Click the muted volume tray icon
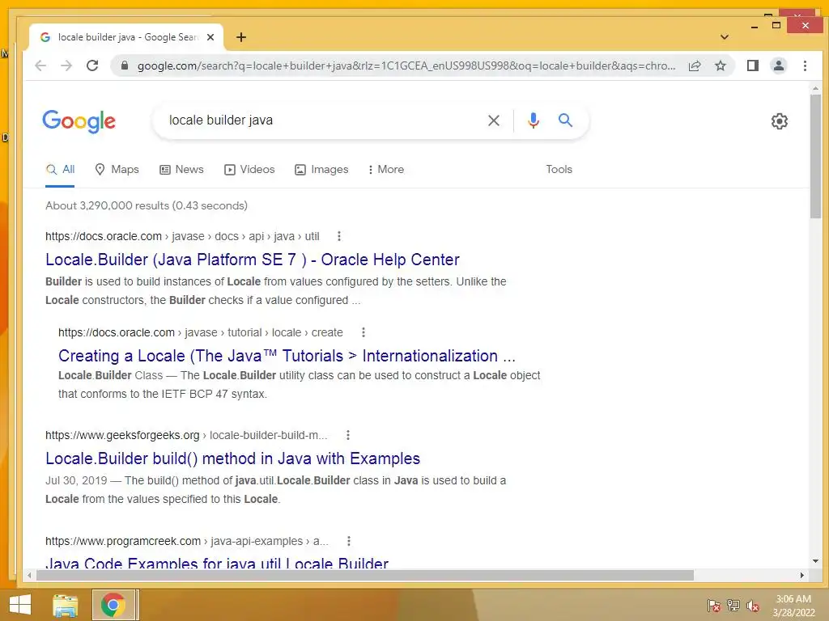This screenshot has height=621, width=829. pos(753,606)
